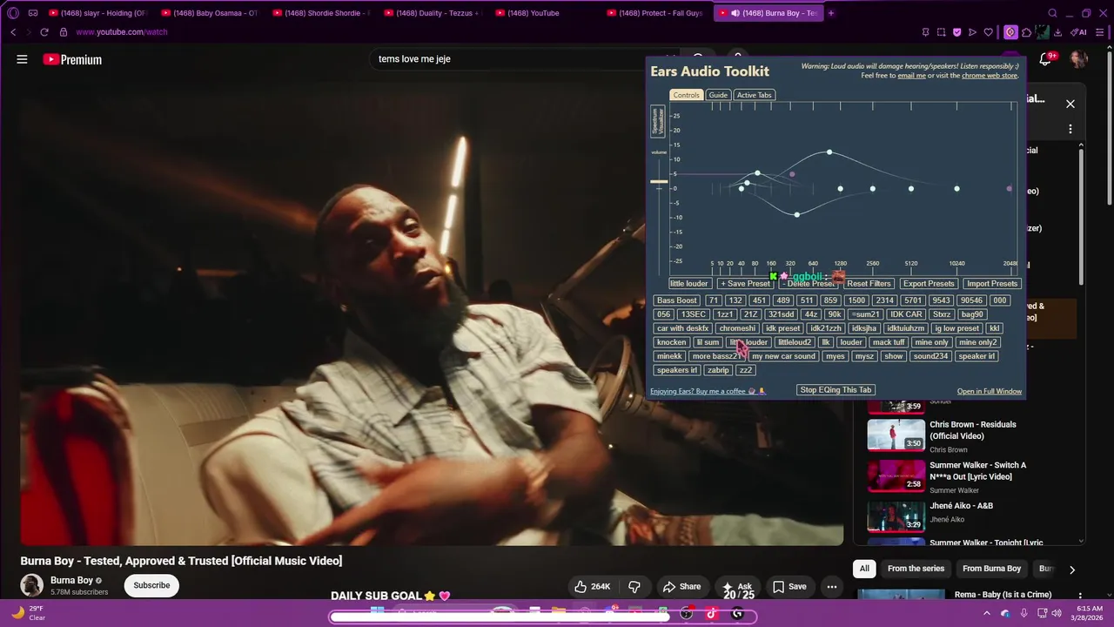Focus the YouTube search box
This screenshot has height=627, width=1114.
513,58
